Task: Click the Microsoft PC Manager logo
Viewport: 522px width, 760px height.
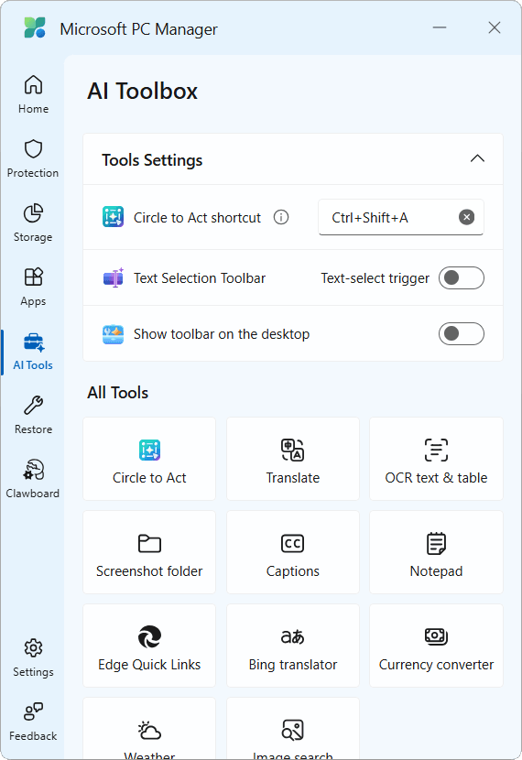Action: [35, 28]
